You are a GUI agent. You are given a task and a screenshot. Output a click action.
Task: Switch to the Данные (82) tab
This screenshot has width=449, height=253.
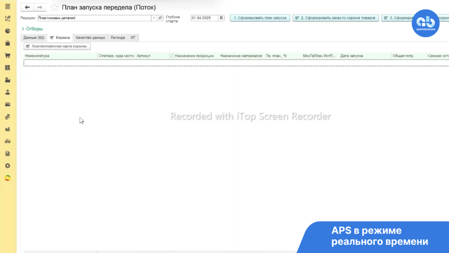coord(34,38)
